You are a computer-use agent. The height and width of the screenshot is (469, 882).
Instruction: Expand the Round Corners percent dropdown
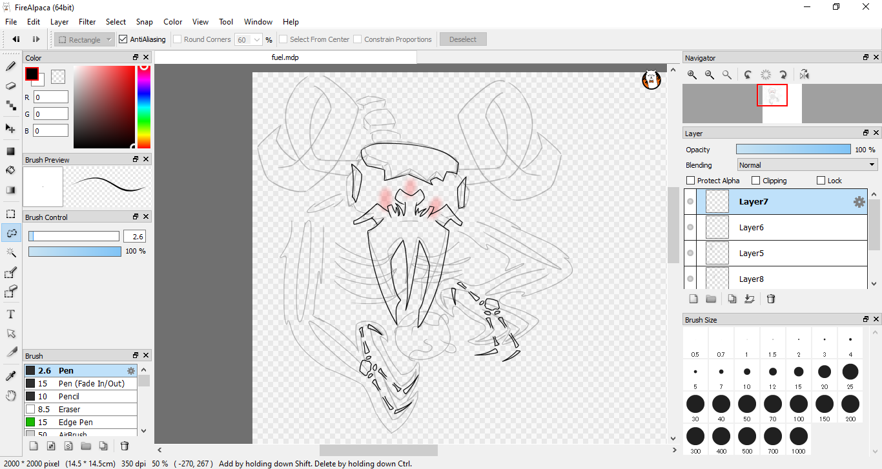[257, 39]
